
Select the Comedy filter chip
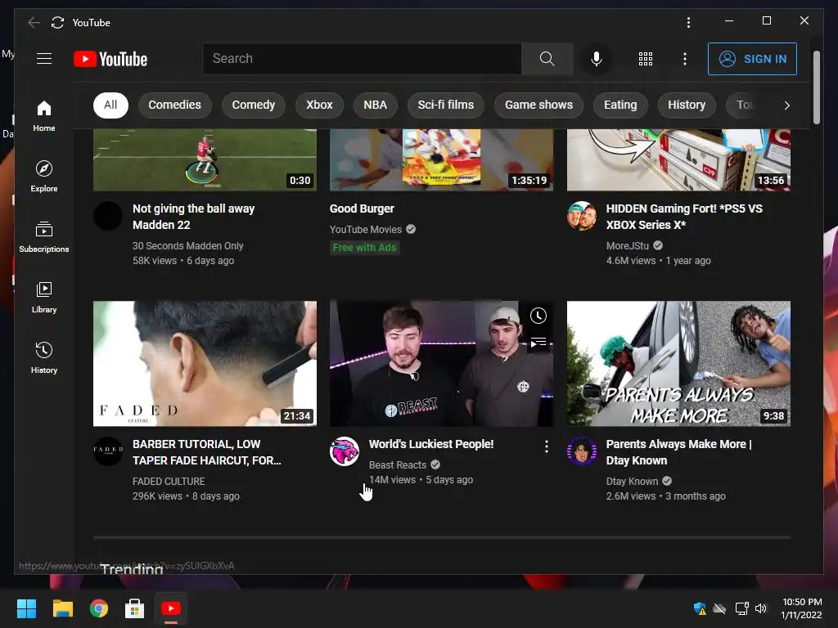tap(254, 105)
